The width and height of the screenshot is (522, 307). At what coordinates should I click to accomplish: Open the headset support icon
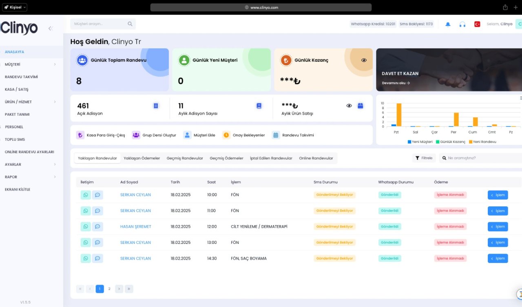(462, 24)
